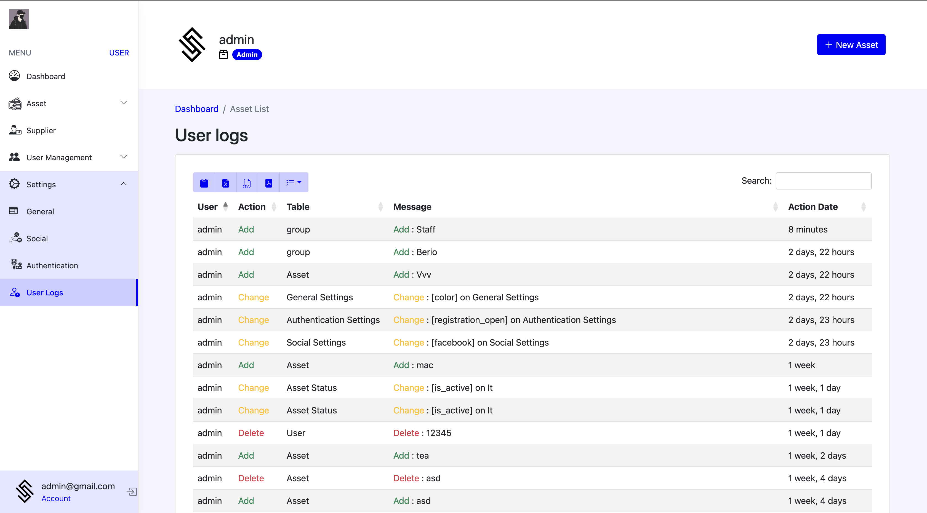
Task: Switch to the USER tab in sidebar
Action: 119,53
